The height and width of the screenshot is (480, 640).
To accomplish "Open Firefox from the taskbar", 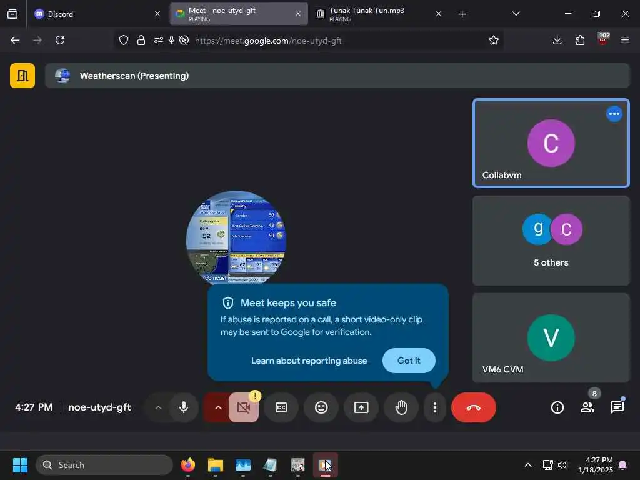I will pos(187,465).
